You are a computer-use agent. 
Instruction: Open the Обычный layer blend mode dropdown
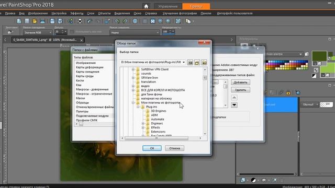click(x=310, y=104)
